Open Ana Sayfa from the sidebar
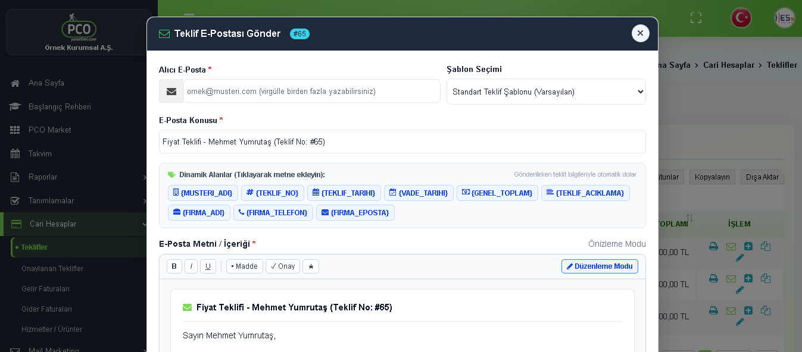Viewport: 802px width, 352px height. pyautogui.click(x=46, y=83)
